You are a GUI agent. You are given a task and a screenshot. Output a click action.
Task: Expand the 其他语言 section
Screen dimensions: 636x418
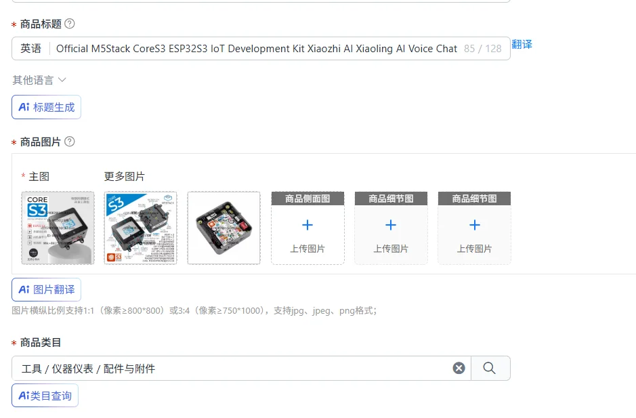[39, 80]
